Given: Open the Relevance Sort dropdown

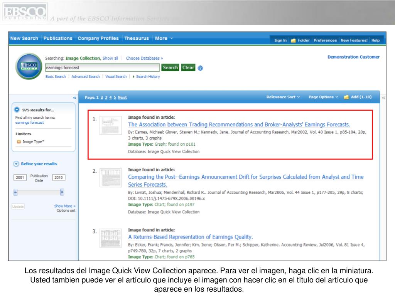Looking at the screenshot, I should coord(283,97).
